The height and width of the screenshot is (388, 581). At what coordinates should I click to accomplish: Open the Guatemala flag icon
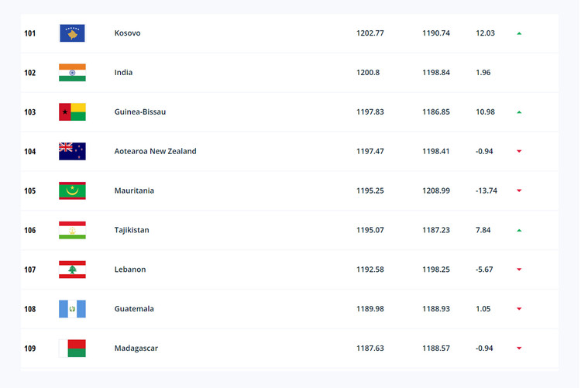pos(72,309)
